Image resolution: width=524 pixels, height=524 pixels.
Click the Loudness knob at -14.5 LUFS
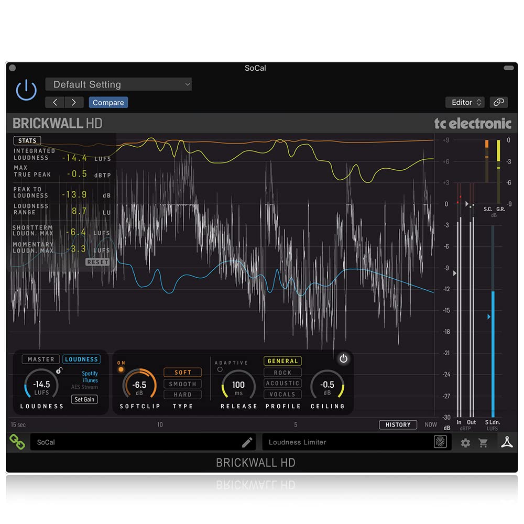click(41, 385)
